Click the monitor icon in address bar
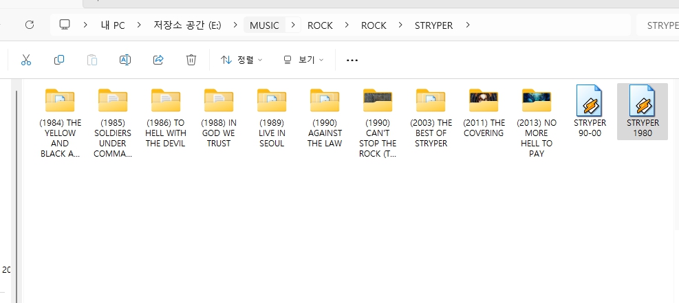This screenshot has height=303, width=679. pos(65,25)
